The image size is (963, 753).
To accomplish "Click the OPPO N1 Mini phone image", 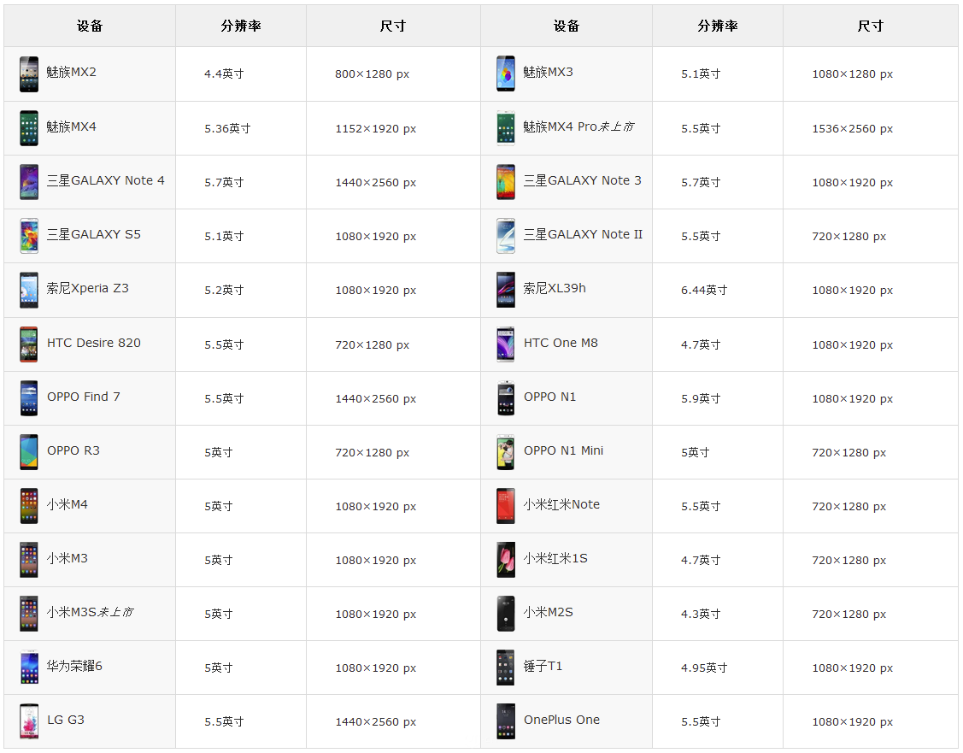I will pyautogui.click(x=506, y=453).
